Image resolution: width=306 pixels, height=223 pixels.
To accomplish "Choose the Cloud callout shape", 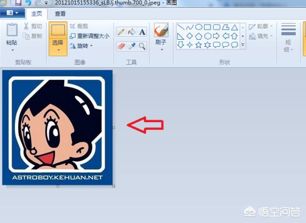I will [x=235, y=45].
